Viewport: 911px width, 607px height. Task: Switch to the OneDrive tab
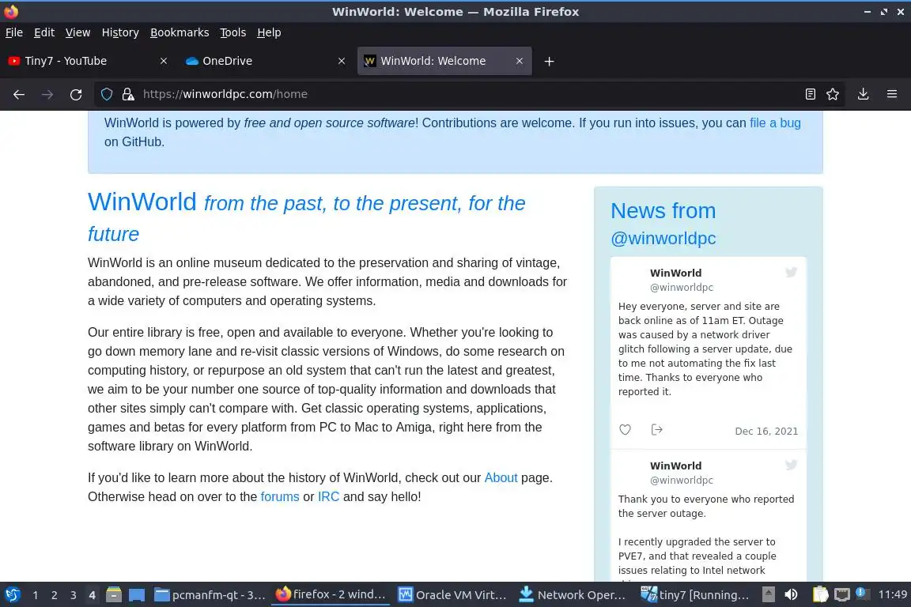pos(265,61)
